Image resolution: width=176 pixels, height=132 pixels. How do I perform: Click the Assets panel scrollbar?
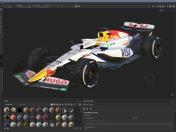[81, 110]
